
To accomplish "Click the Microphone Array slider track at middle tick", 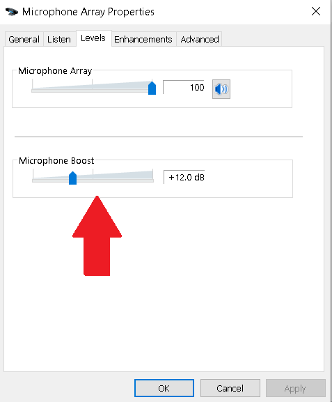I will [92, 90].
